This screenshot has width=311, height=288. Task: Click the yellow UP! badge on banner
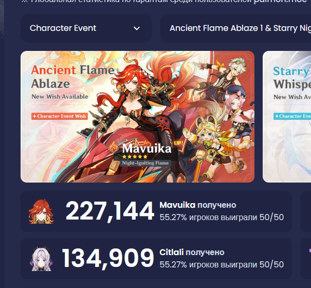[179, 143]
